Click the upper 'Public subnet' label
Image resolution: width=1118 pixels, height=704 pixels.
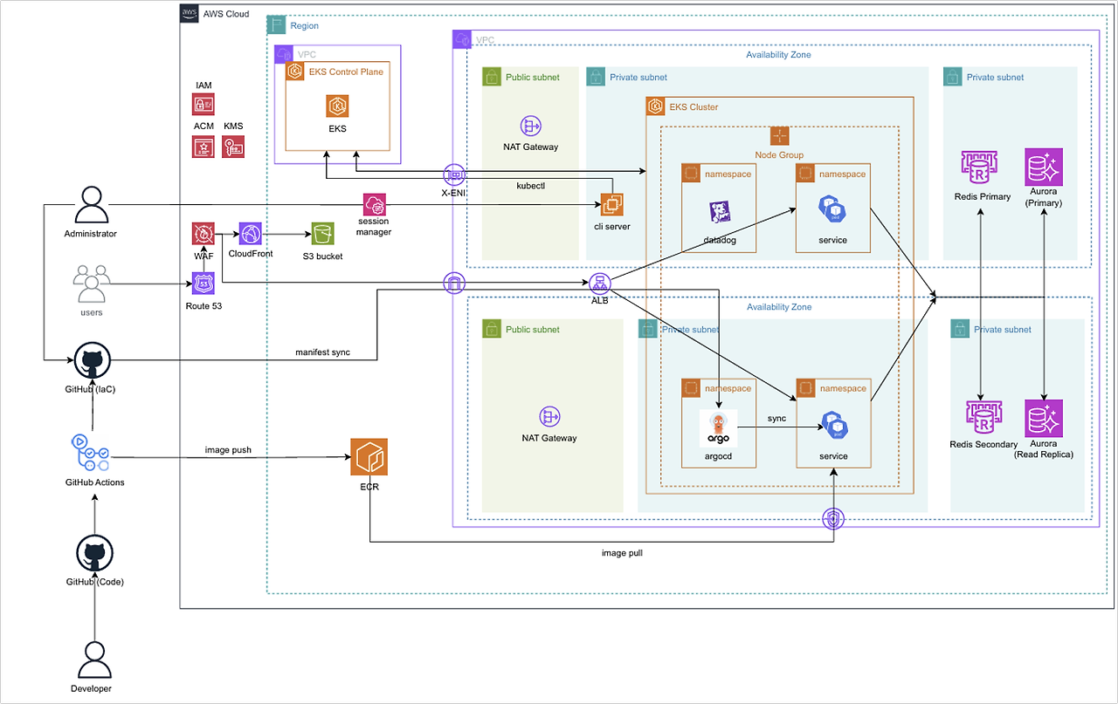click(533, 77)
